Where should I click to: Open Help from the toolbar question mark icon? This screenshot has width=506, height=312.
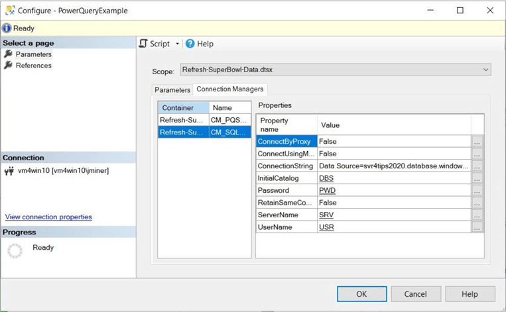190,44
